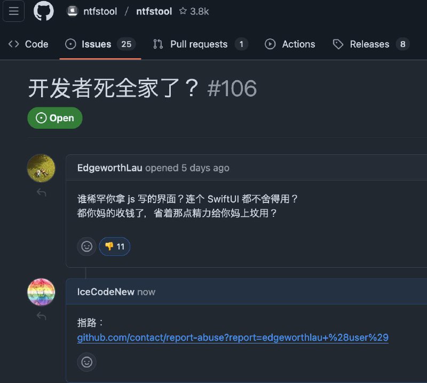Open EdgeworthLau's profile from username

tap(110, 168)
